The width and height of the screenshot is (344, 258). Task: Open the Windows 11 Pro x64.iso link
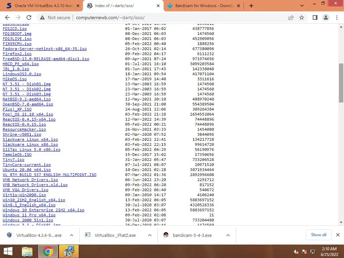tap(29, 215)
